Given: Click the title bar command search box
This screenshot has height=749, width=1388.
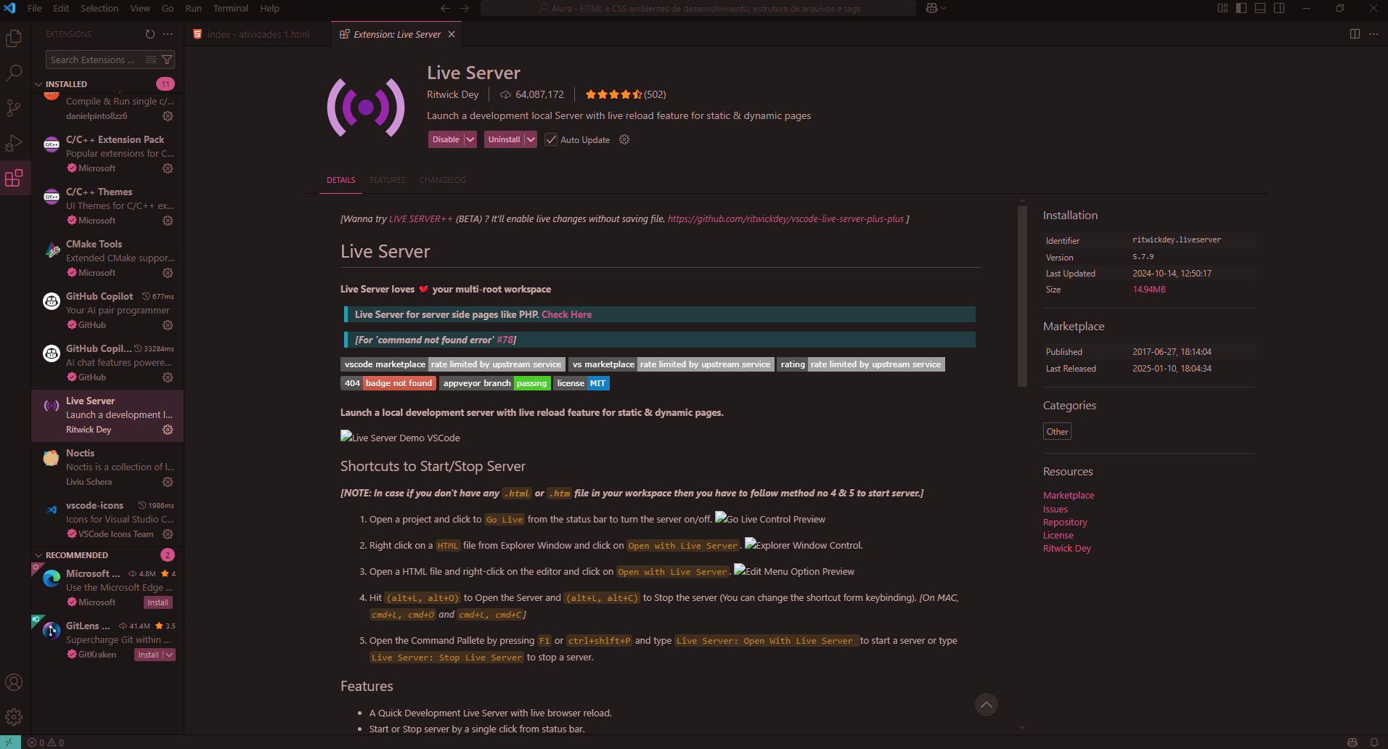Looking at the screenshot, I should point(698,8).
